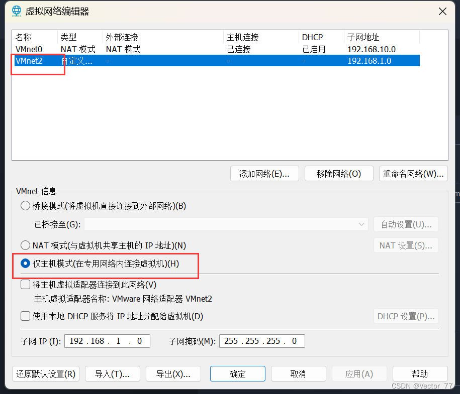
Task: Click the 自定义 type cell of VMnet2
Action: [x=77, y=61]
